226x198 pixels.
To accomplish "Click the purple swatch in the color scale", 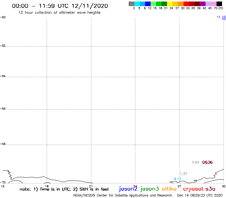I will tap(203, 4).
